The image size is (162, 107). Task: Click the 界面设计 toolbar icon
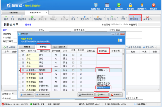pyautogui.click(x=134, y=17)
